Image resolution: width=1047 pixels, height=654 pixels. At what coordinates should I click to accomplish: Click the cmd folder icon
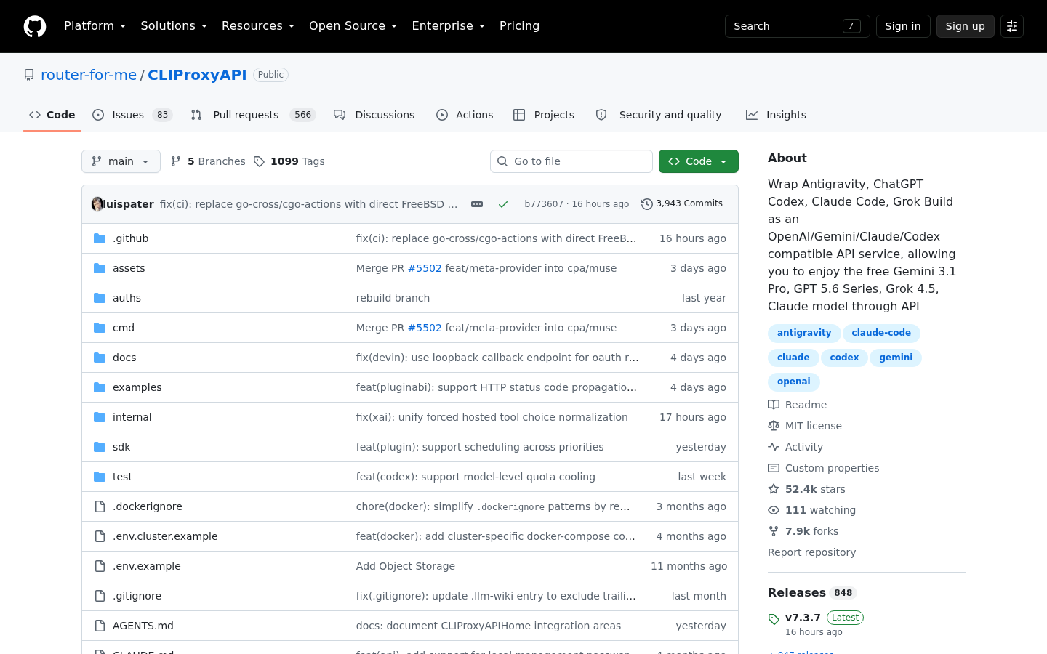[100, 328]
